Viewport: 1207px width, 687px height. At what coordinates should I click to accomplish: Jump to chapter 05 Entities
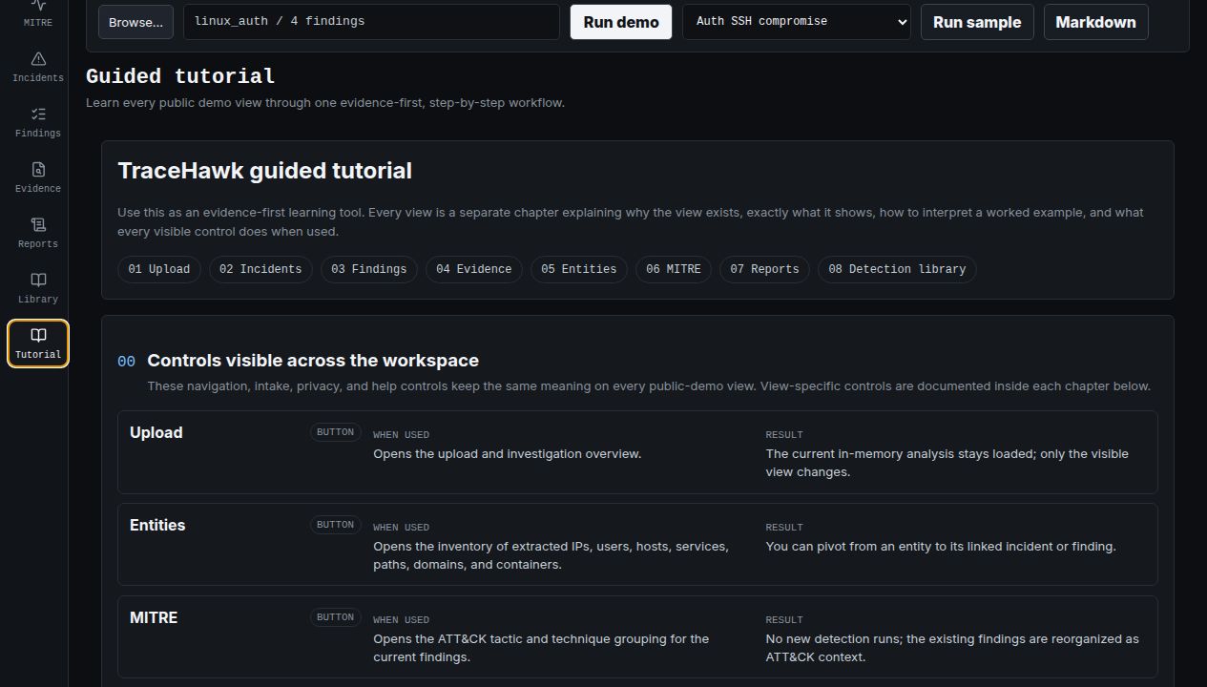pyautogui.click(x=578, y=269)
